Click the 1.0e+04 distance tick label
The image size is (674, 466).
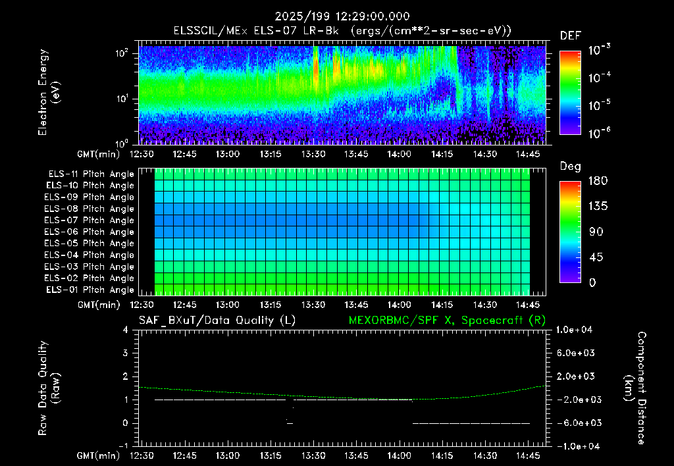pos(574,330)
